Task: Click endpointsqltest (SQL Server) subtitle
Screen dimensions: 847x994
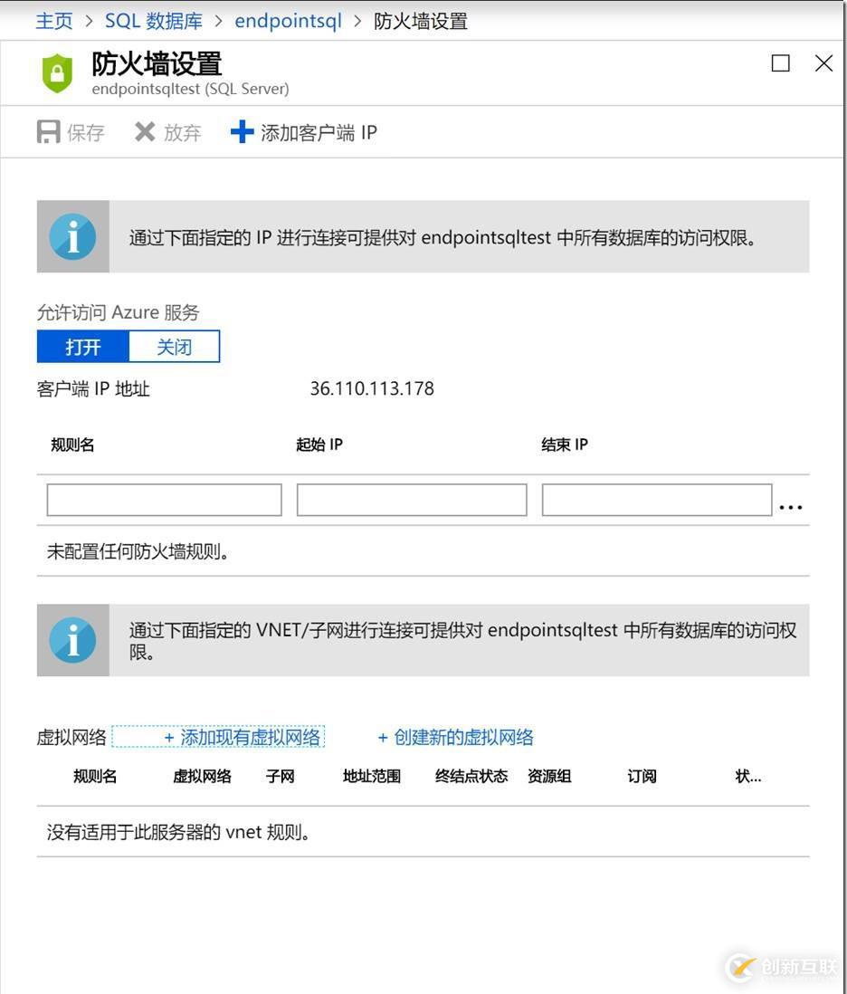Action: pos(190,89)
